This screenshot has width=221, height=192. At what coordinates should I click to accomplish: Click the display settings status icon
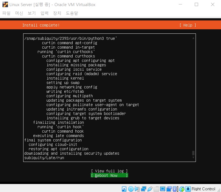(x=162, y=189)
